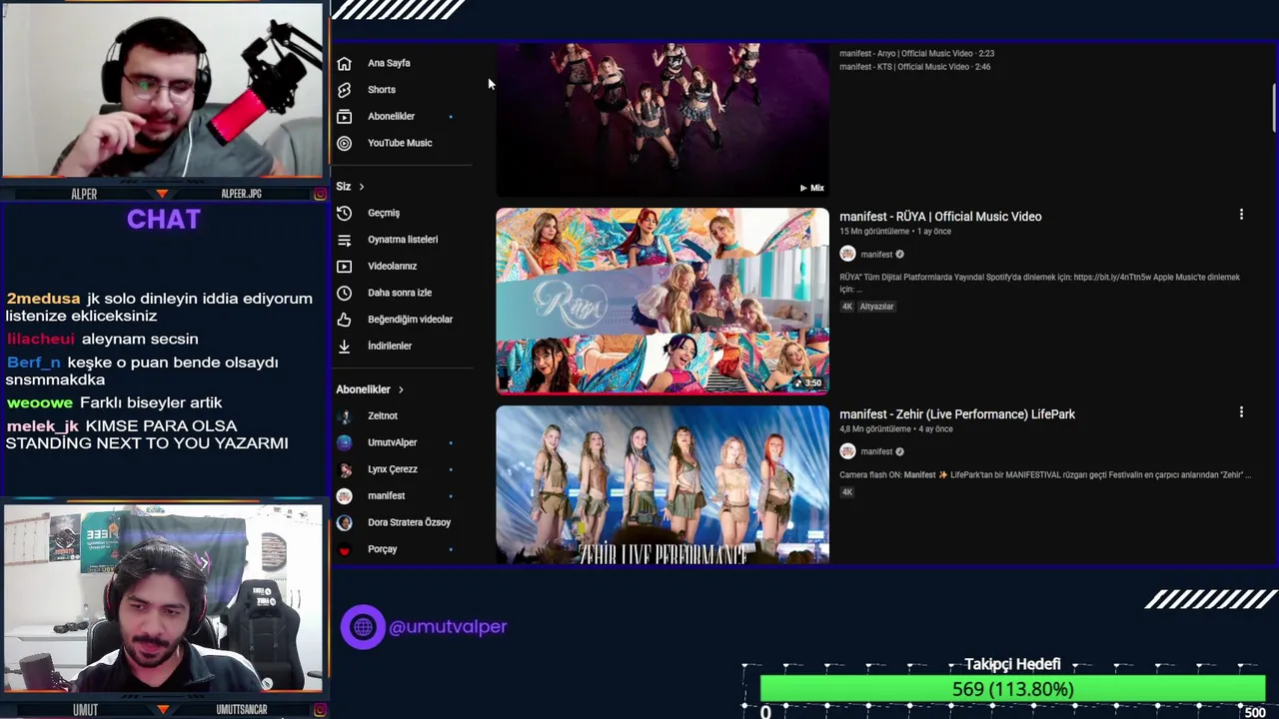The image size is (1279, 719).
Task: Click '4,8 Mn görüntüleme' view count
Action: point(875,429)
